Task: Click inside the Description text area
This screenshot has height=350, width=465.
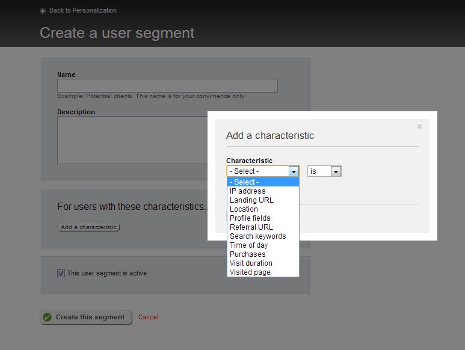Action: (x=132, y=140)
